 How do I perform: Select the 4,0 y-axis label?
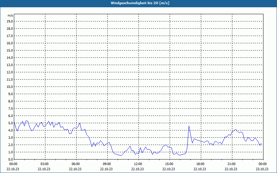point(11,130)
